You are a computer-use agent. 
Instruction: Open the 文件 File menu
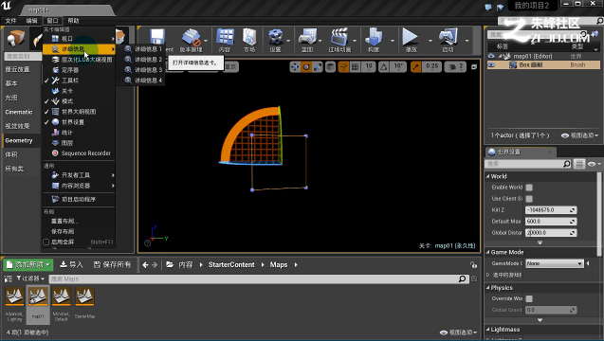pyautogui.click(x=10, y=21)
